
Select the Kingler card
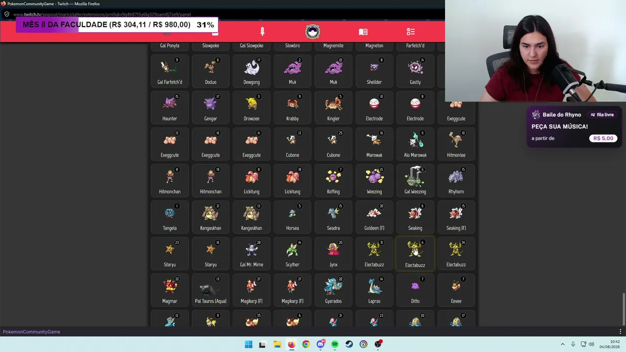[x=334, y=108]
